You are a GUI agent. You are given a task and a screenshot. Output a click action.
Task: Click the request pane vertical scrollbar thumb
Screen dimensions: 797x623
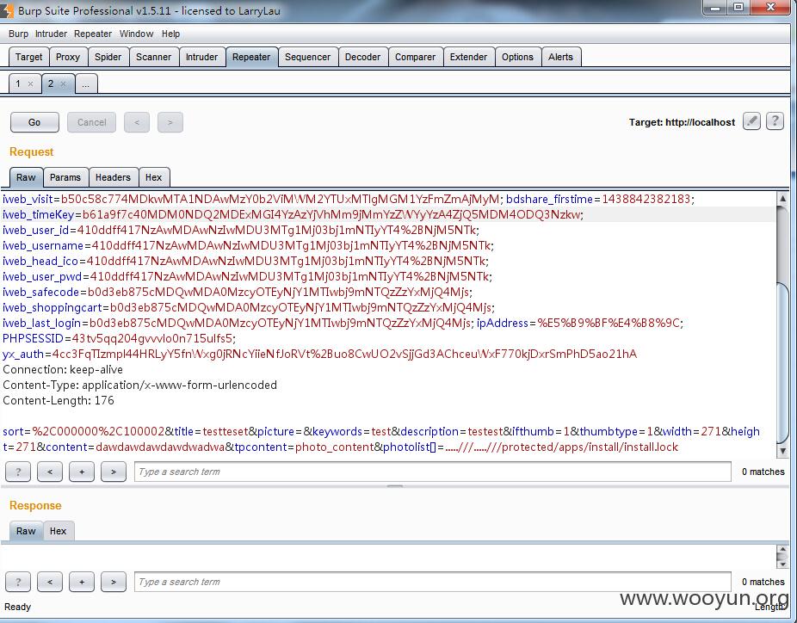782,362
